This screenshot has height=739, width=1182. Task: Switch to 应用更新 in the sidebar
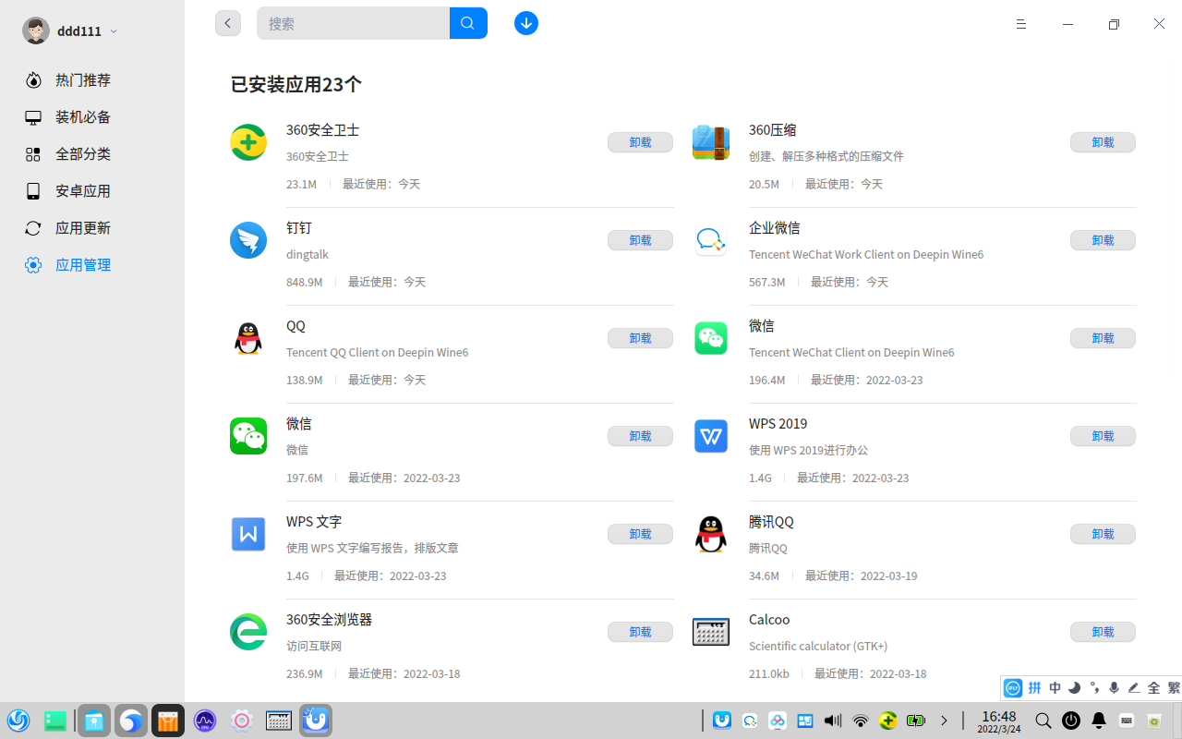[83, 228]
